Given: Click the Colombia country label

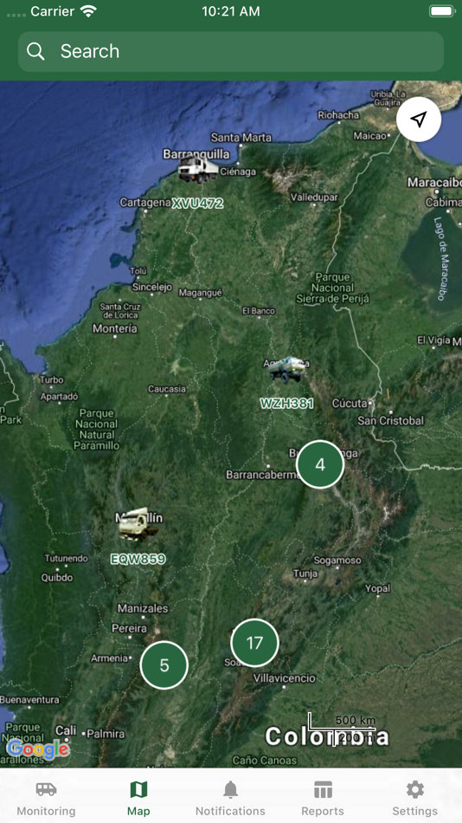Looking at the screenshot, I should coord(327,736).
